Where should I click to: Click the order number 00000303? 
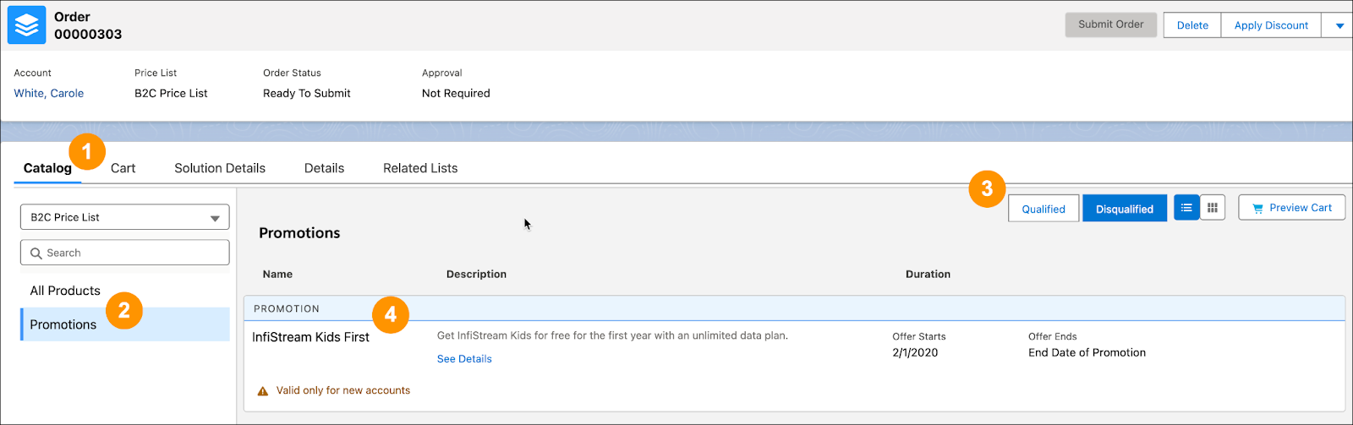pyautogui.click(x=88, y=35)
